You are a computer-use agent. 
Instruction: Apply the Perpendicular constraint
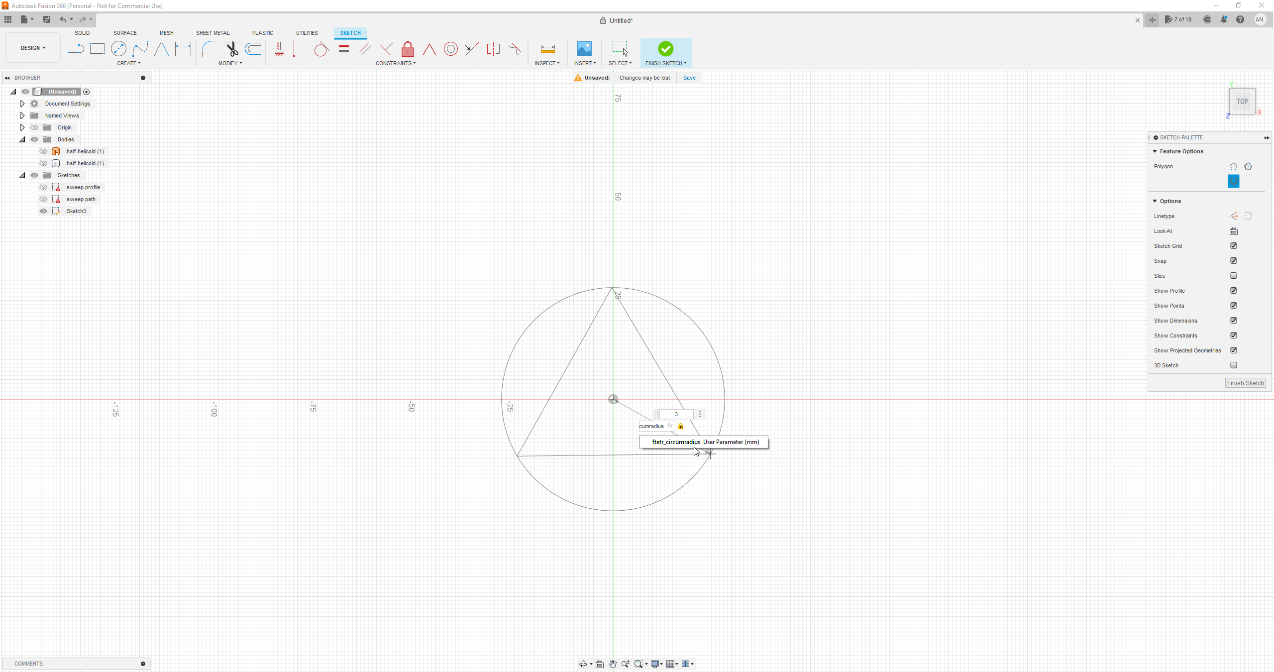(386, 49)
